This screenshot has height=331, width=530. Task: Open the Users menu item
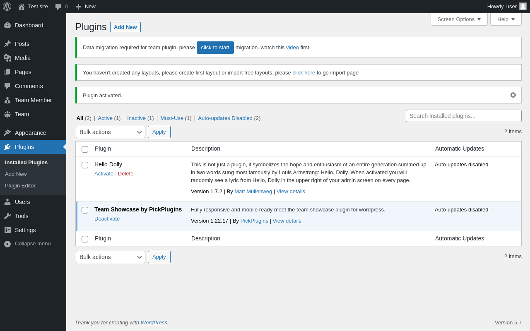pos(33,202)
